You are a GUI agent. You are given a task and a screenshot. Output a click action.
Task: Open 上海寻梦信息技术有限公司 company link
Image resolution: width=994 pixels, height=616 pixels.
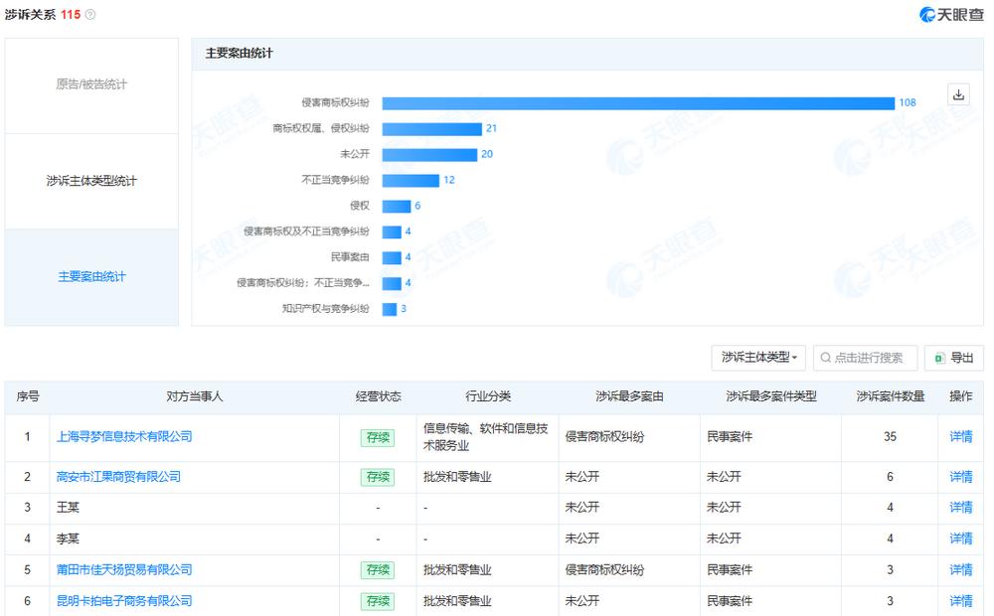point(124,436)
